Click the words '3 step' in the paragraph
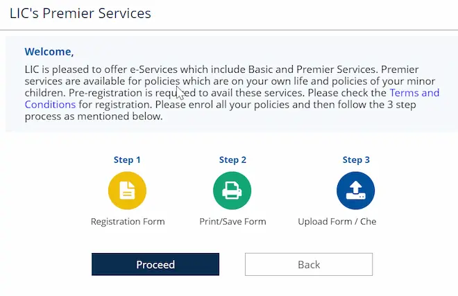Image resolution: width=458 pixels, height=296 pixels. pyautogui.click(x=402, y=105)
